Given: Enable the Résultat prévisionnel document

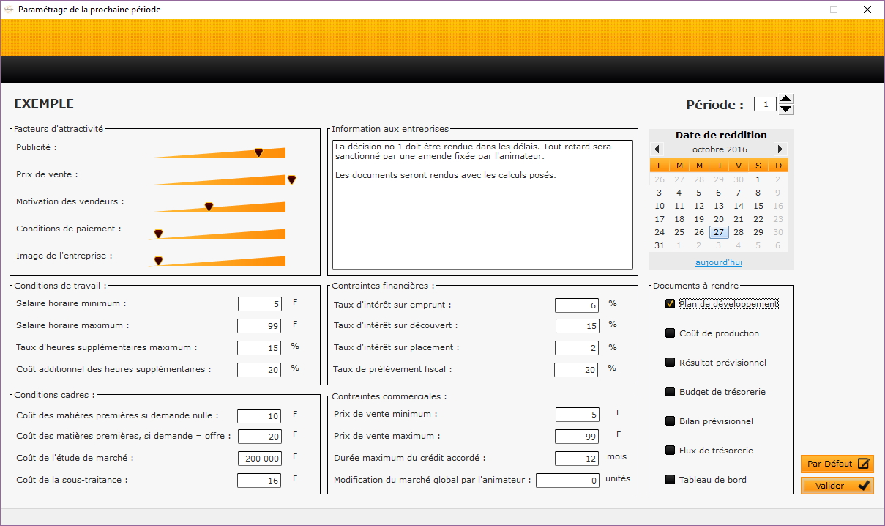Looking at the screenshot, I should click(670, 362).
